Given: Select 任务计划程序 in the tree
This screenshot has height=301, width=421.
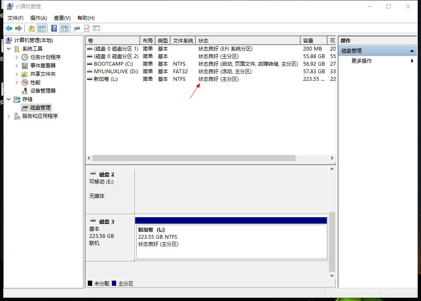Looking at the screenshot, I should click(x=45, y=57).
